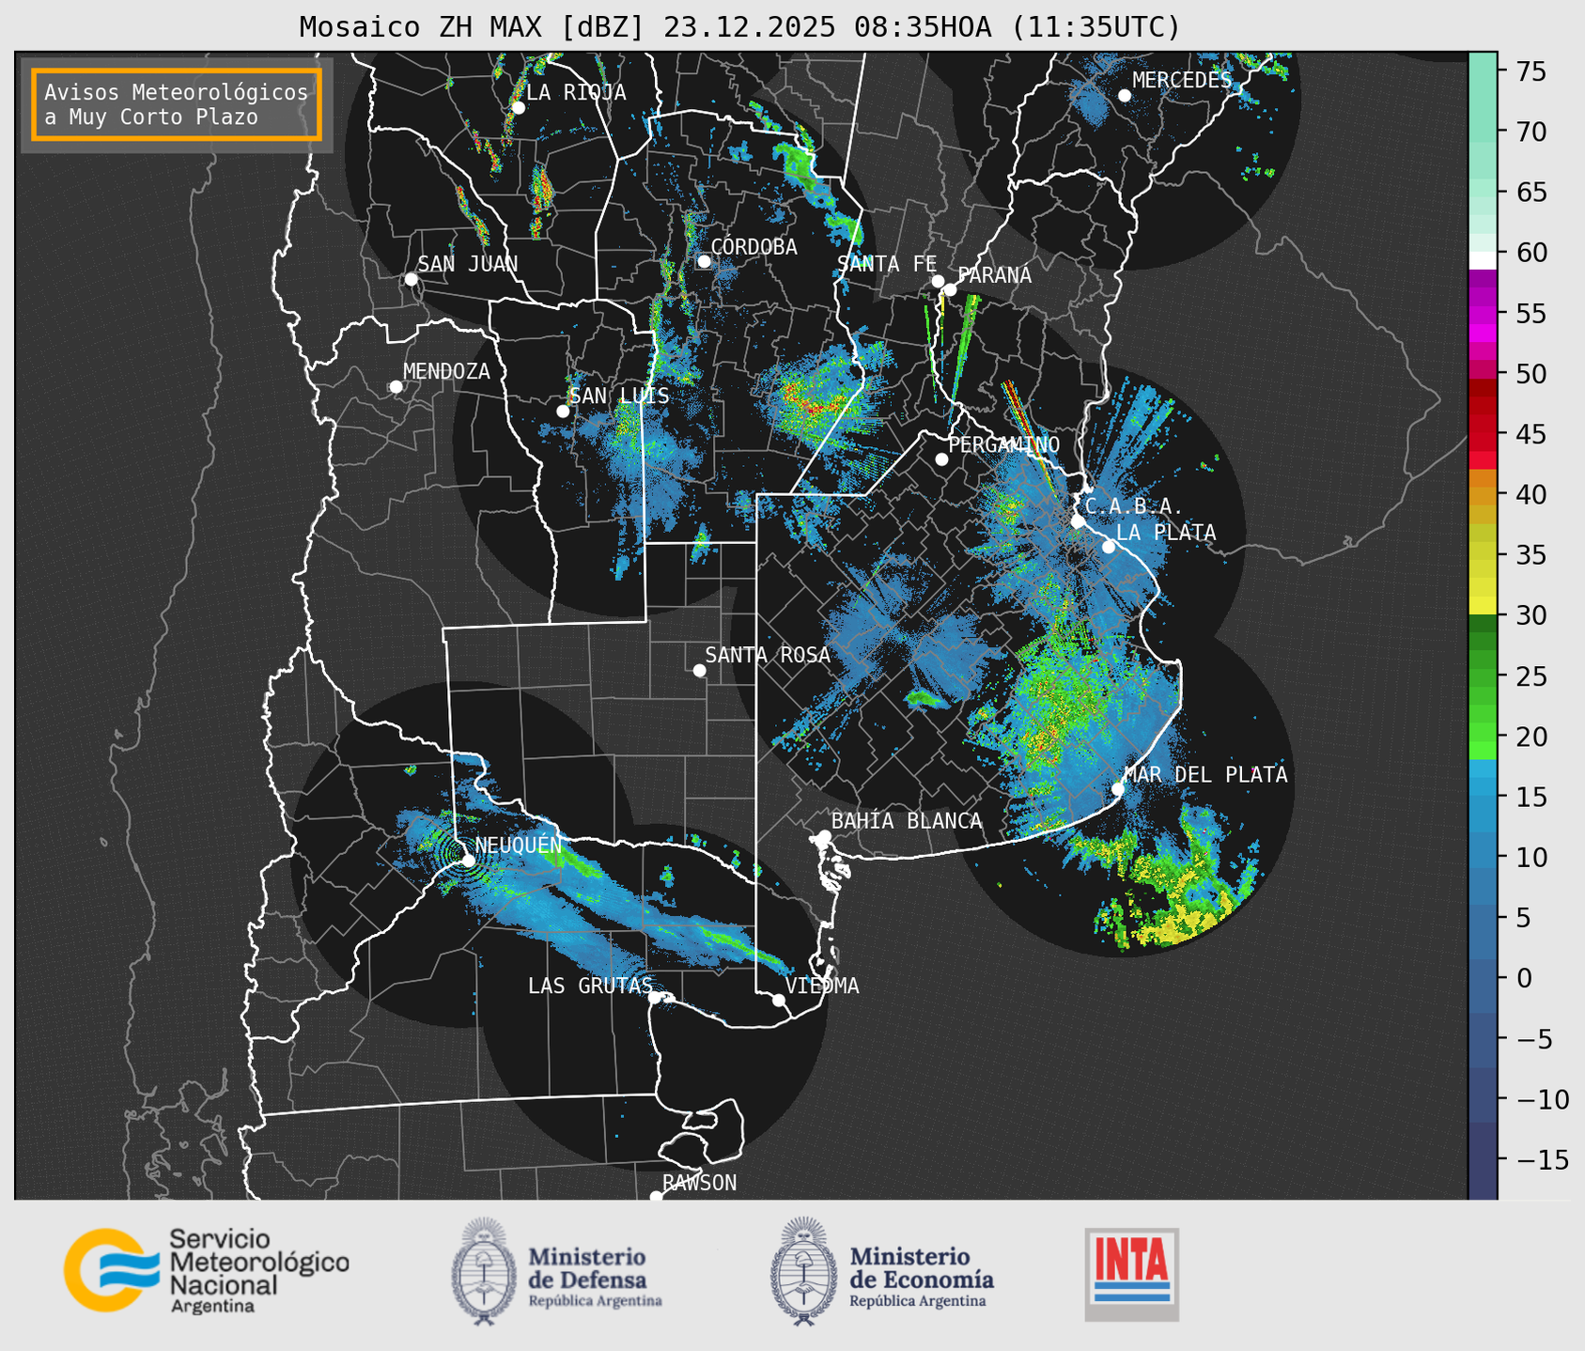Select the RAWSON city marker
The width and height of the screenshot is (1585, 1351).
tap(656, 1196)
